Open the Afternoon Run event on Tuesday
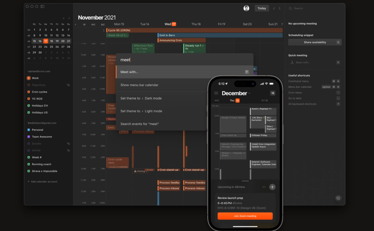 pyautogui.click(x=143, y=49)
